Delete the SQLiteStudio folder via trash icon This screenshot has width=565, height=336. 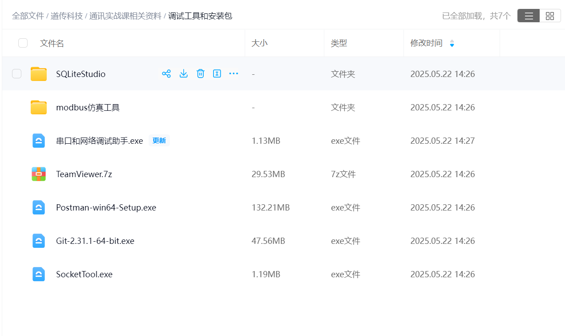point(200,74)
